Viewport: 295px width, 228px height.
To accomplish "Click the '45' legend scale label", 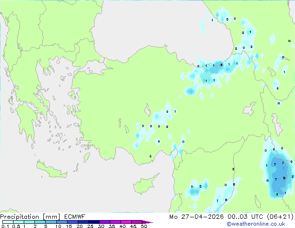I will pos(133,226).
